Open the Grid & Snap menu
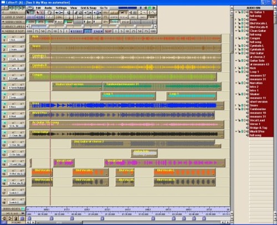This screenshot has width=277, height=225. [x=89, y=8]
